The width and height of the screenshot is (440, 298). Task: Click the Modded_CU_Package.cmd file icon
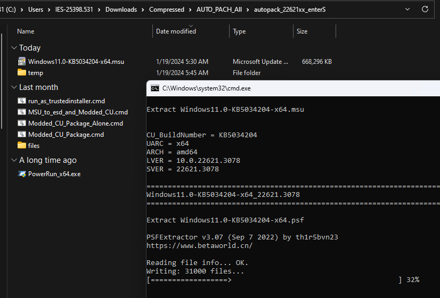22,135
